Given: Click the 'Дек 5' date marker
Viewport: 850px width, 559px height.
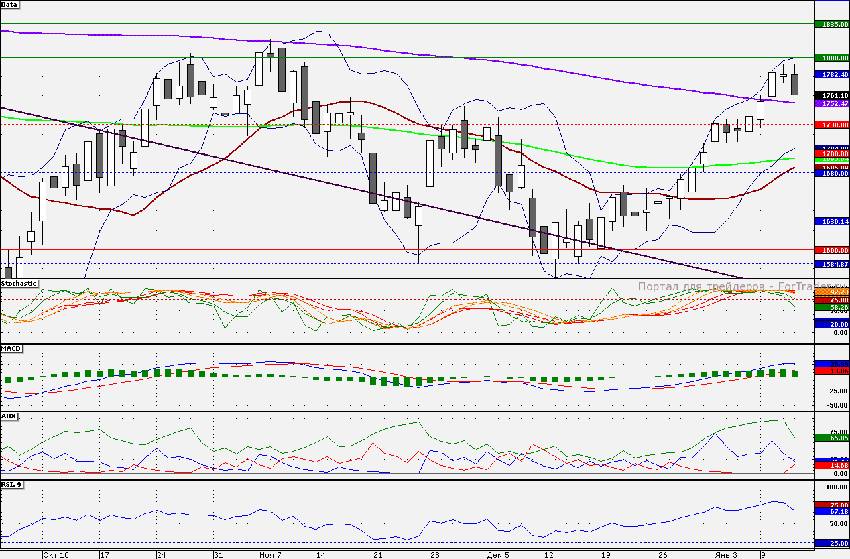Looking at the screenshot, I should (x=498, y=555).
